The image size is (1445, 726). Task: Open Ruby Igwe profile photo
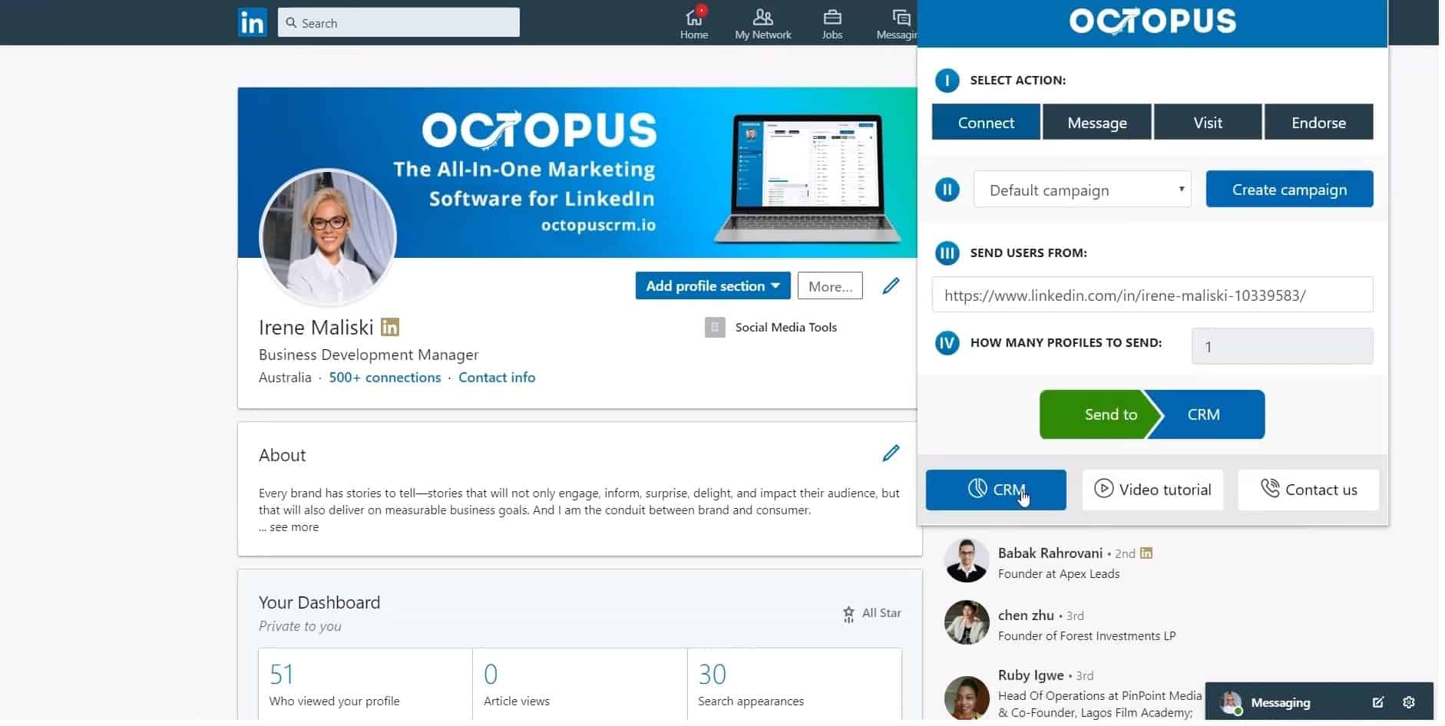(967, 698)
